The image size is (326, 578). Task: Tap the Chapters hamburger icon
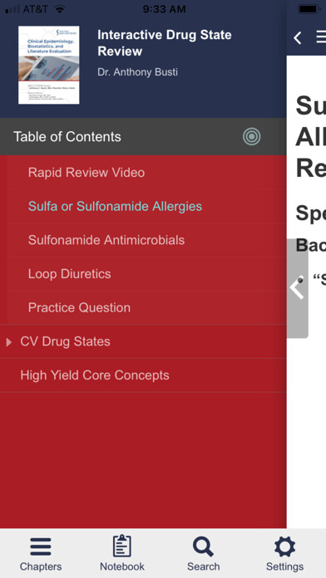pyautogui.click(x=41, y=546)
